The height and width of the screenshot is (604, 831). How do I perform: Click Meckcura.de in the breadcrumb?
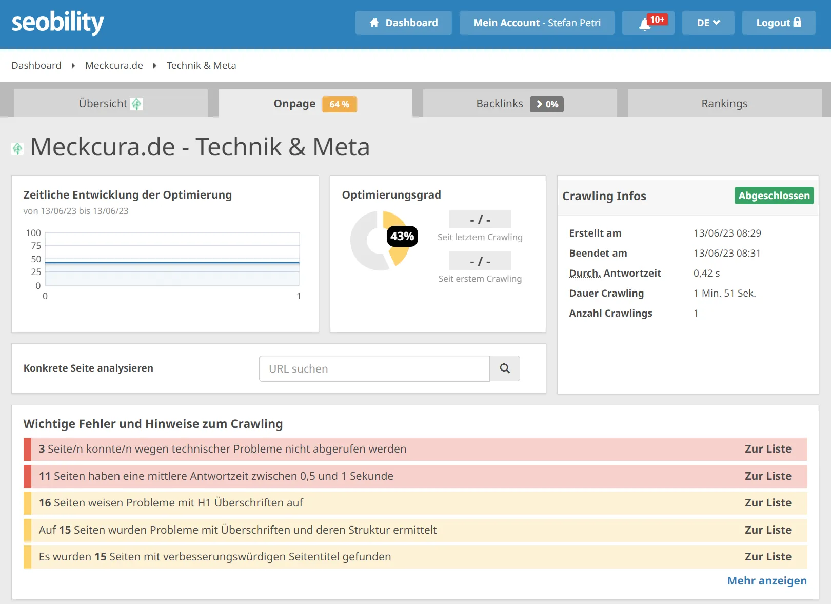pyautogui.click(x=114, y=65)
